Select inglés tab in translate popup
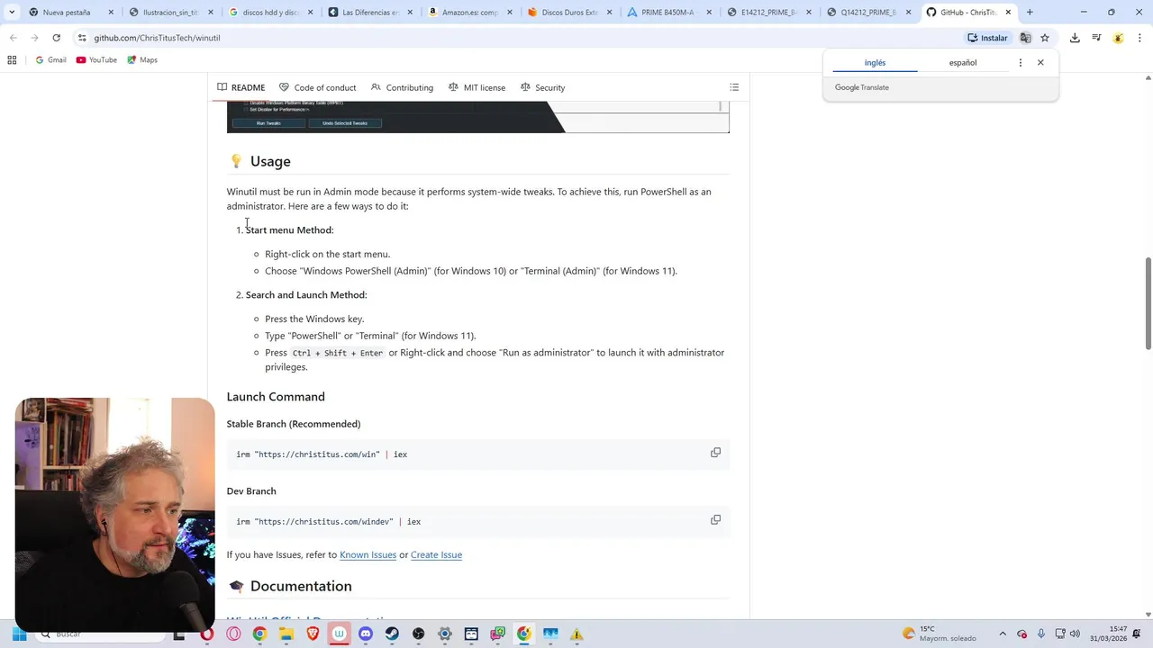This screenshot has width=1153, height=648. (x=875, y=63)
